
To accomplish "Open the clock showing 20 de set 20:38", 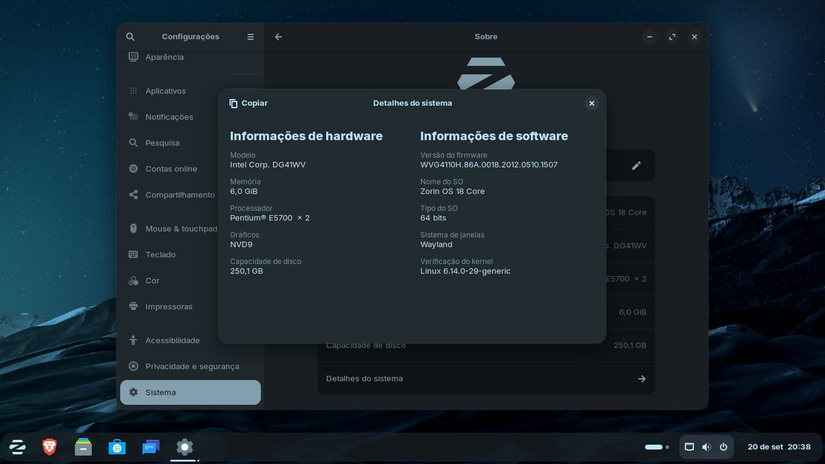I will (778, 447).
